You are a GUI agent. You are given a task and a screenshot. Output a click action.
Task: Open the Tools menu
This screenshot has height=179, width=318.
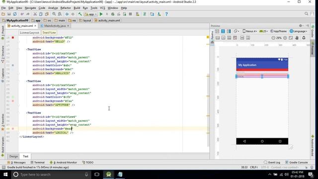pyautogui.click(x=94, y=8)
